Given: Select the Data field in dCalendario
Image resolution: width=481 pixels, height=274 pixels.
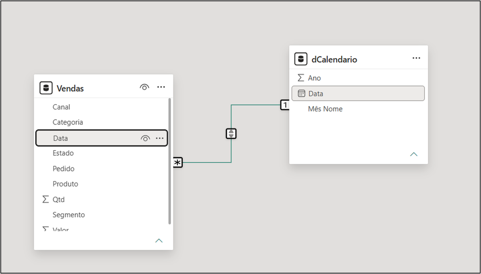Looking at the screenshot, I should point(358,93).
